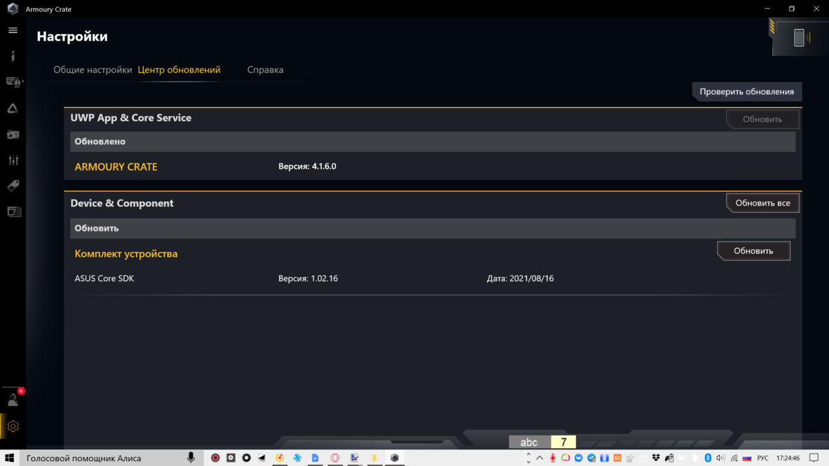Click Обновить все button

coord(763,203)
